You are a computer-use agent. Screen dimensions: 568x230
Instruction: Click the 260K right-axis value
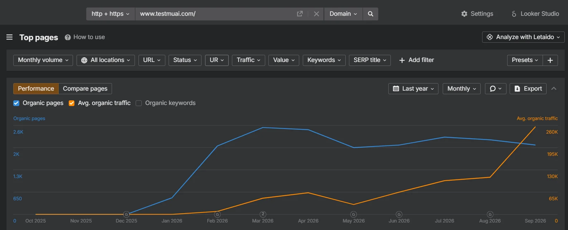[552, 132]
